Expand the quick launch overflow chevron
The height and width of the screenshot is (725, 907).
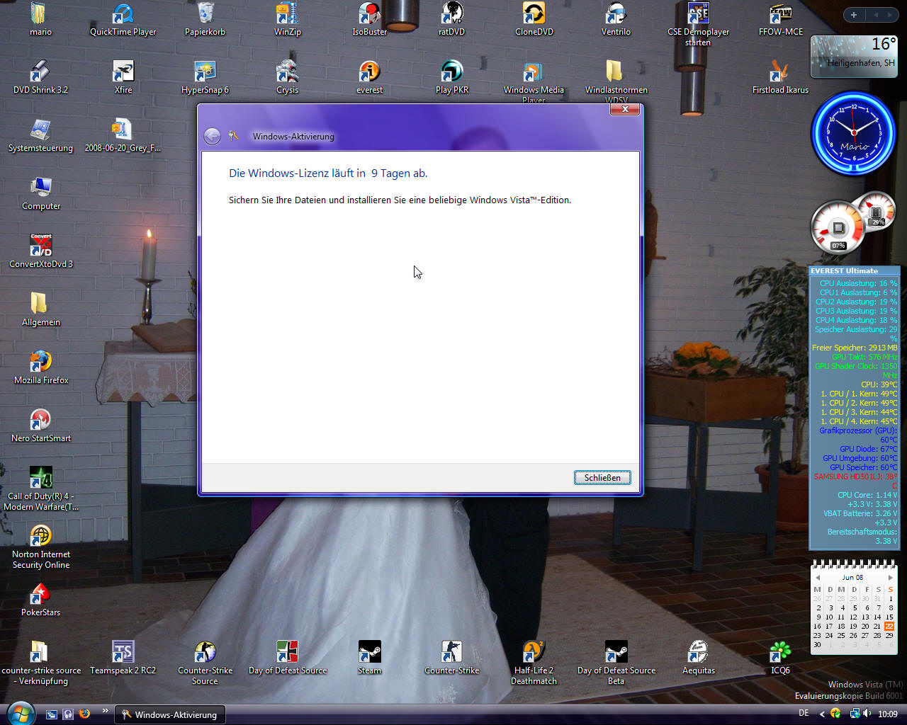tap(105, 711)
